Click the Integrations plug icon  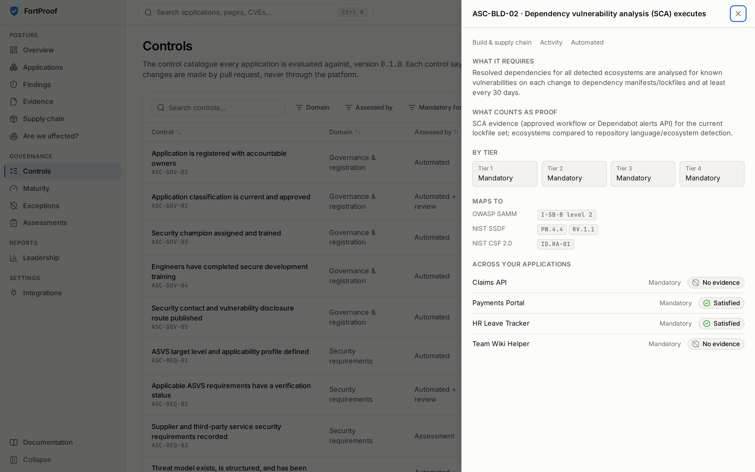13,293
